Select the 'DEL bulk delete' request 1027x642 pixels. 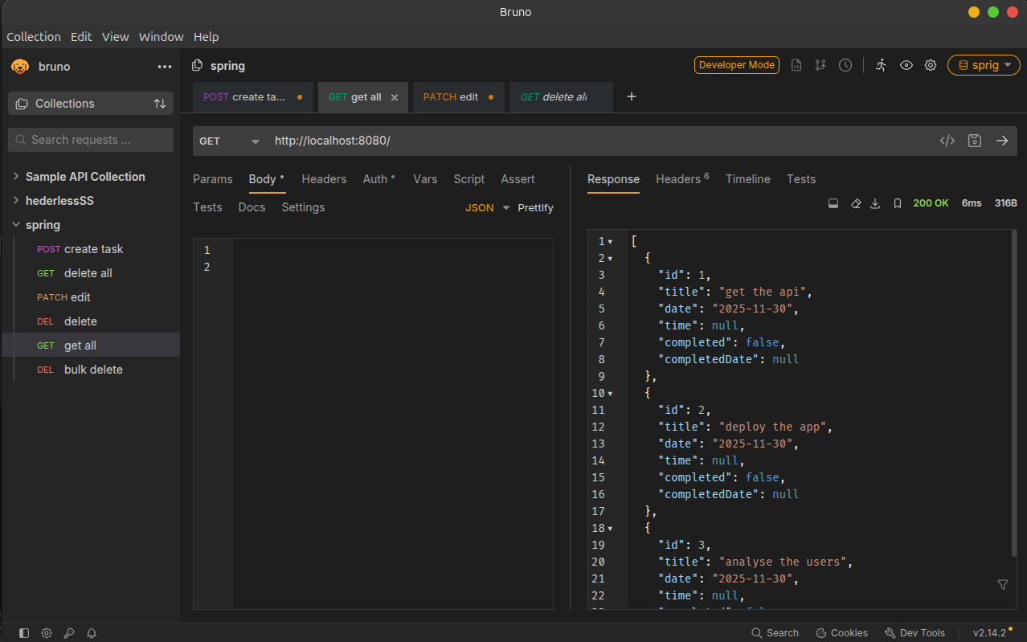click(91, 370)
